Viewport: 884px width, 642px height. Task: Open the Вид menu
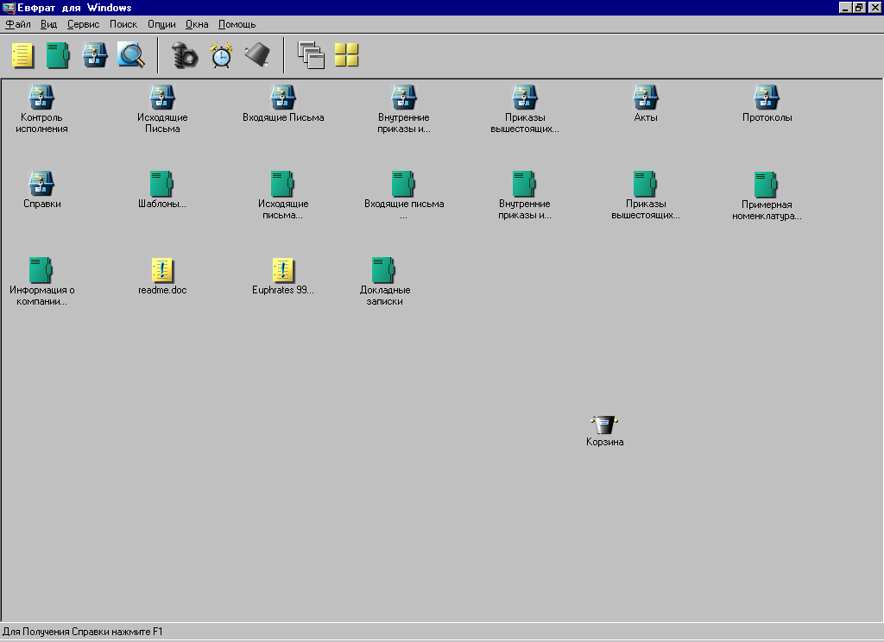tap(48, 24)
